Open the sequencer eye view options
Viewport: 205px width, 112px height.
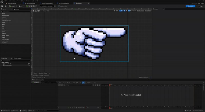pos(64,83)
